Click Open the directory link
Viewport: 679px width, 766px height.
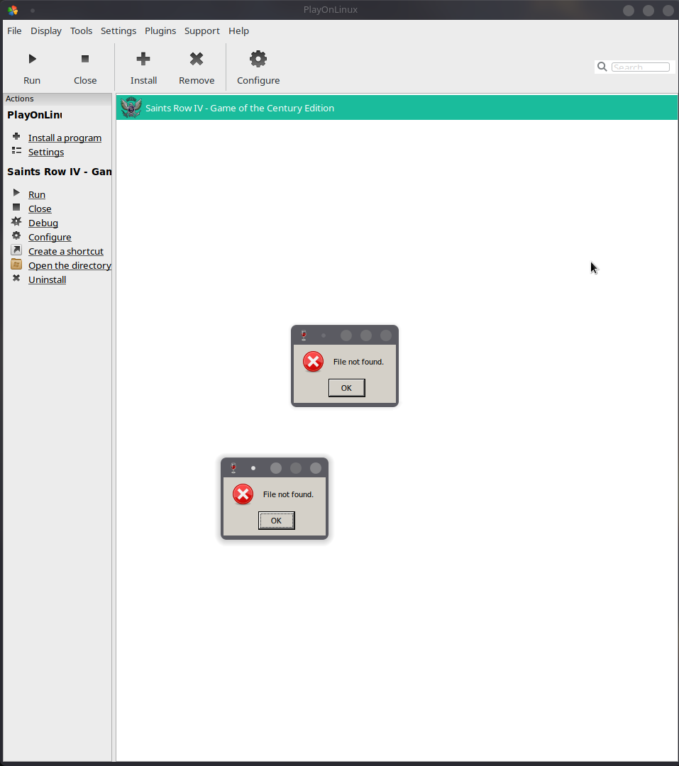point(70,265)
